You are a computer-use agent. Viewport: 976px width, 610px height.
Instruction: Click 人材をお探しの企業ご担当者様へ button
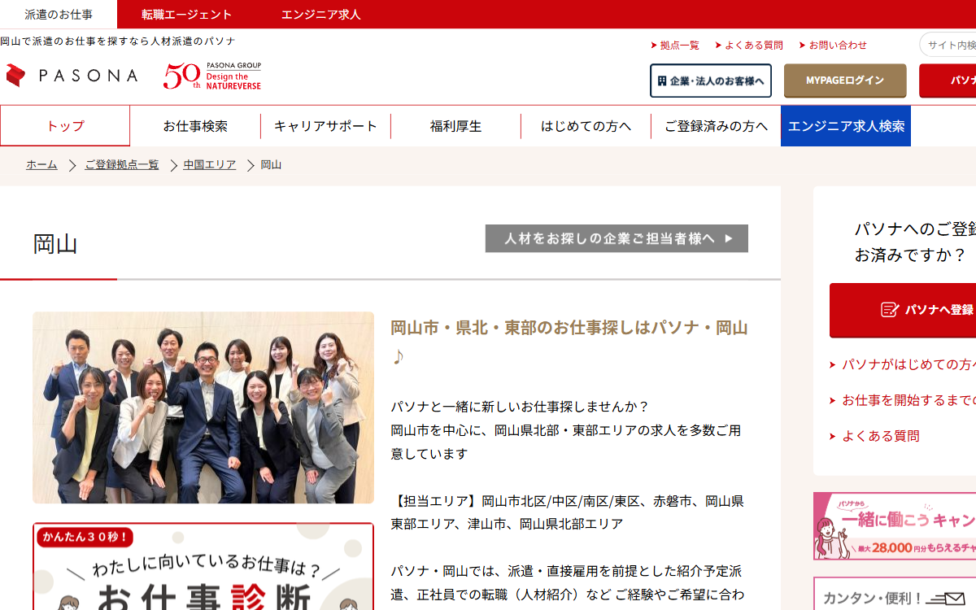617,238
